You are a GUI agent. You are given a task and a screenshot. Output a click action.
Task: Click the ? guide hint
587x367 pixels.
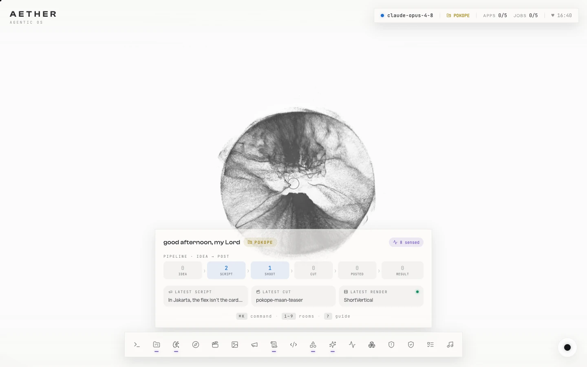tap(338, 316)
